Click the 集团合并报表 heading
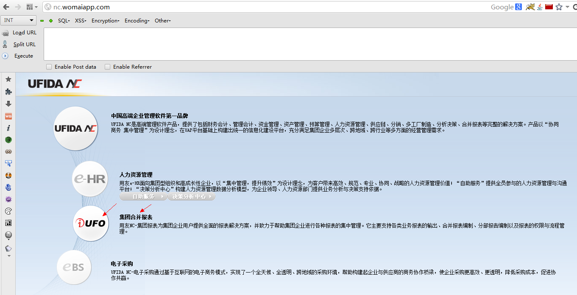This screenshot has width=577, height=295. 136,217
